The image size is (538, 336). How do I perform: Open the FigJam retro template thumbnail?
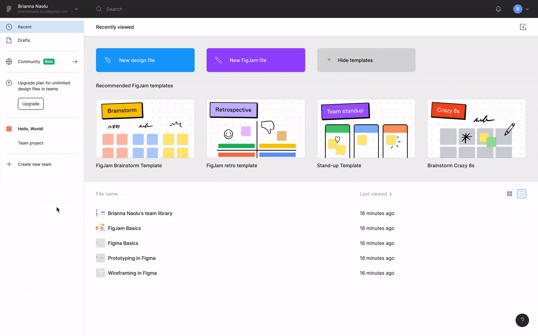[256, 128]
